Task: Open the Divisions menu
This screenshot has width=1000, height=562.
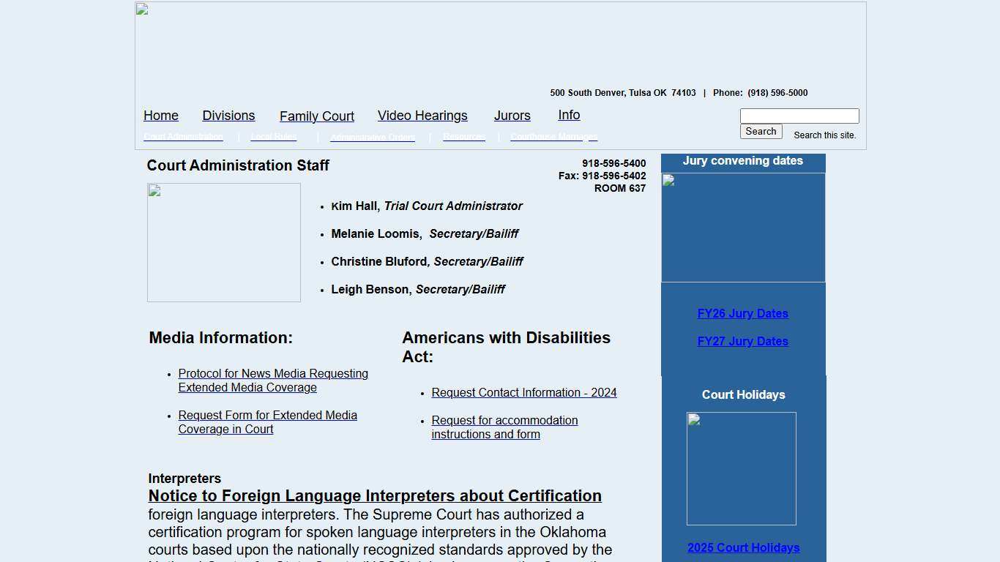Action: click(228, 116)
